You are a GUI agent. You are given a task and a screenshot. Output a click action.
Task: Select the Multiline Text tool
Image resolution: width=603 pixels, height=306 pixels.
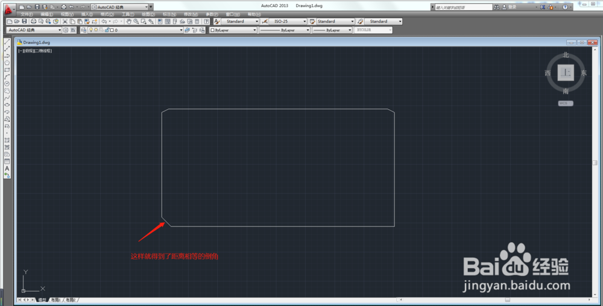point(7,169)
